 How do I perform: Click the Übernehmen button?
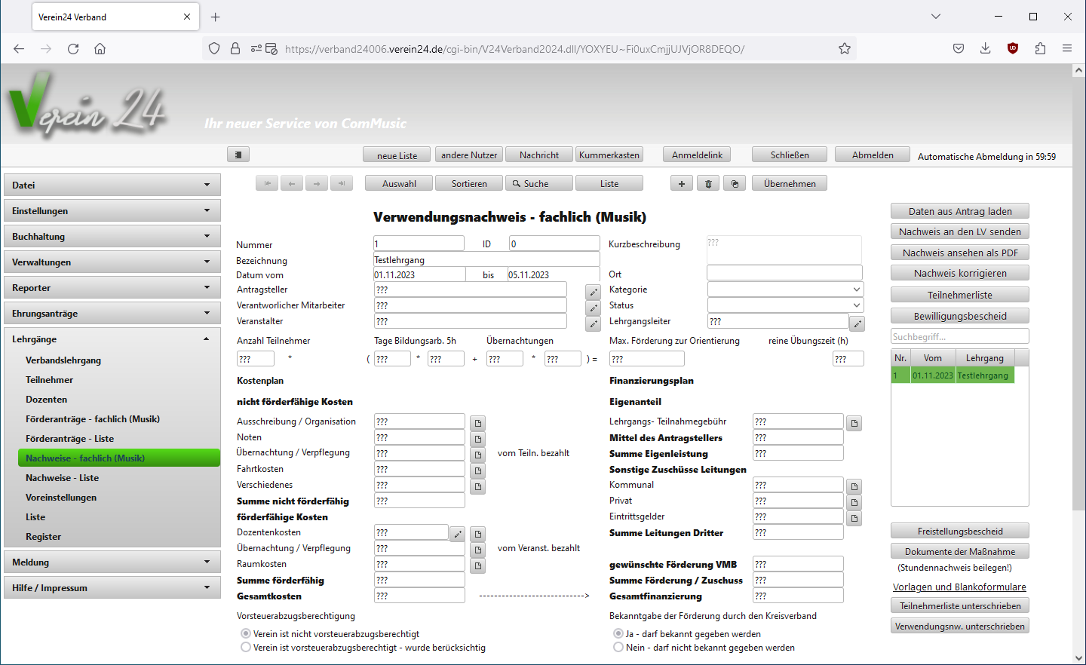click(x=790, y=183)
